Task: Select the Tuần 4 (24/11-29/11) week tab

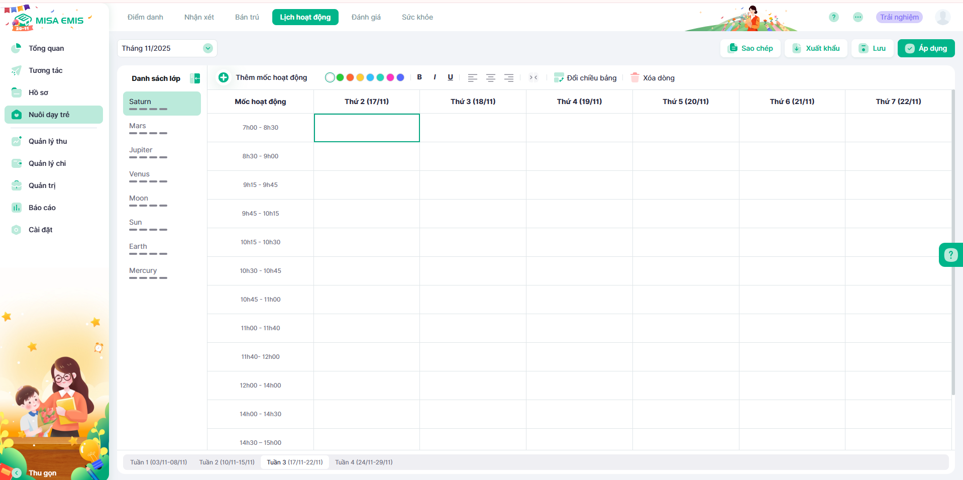Action: coord(364,462)
